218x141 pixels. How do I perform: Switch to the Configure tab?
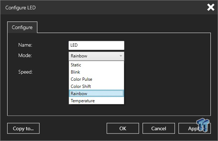click(x=22, y=27)
